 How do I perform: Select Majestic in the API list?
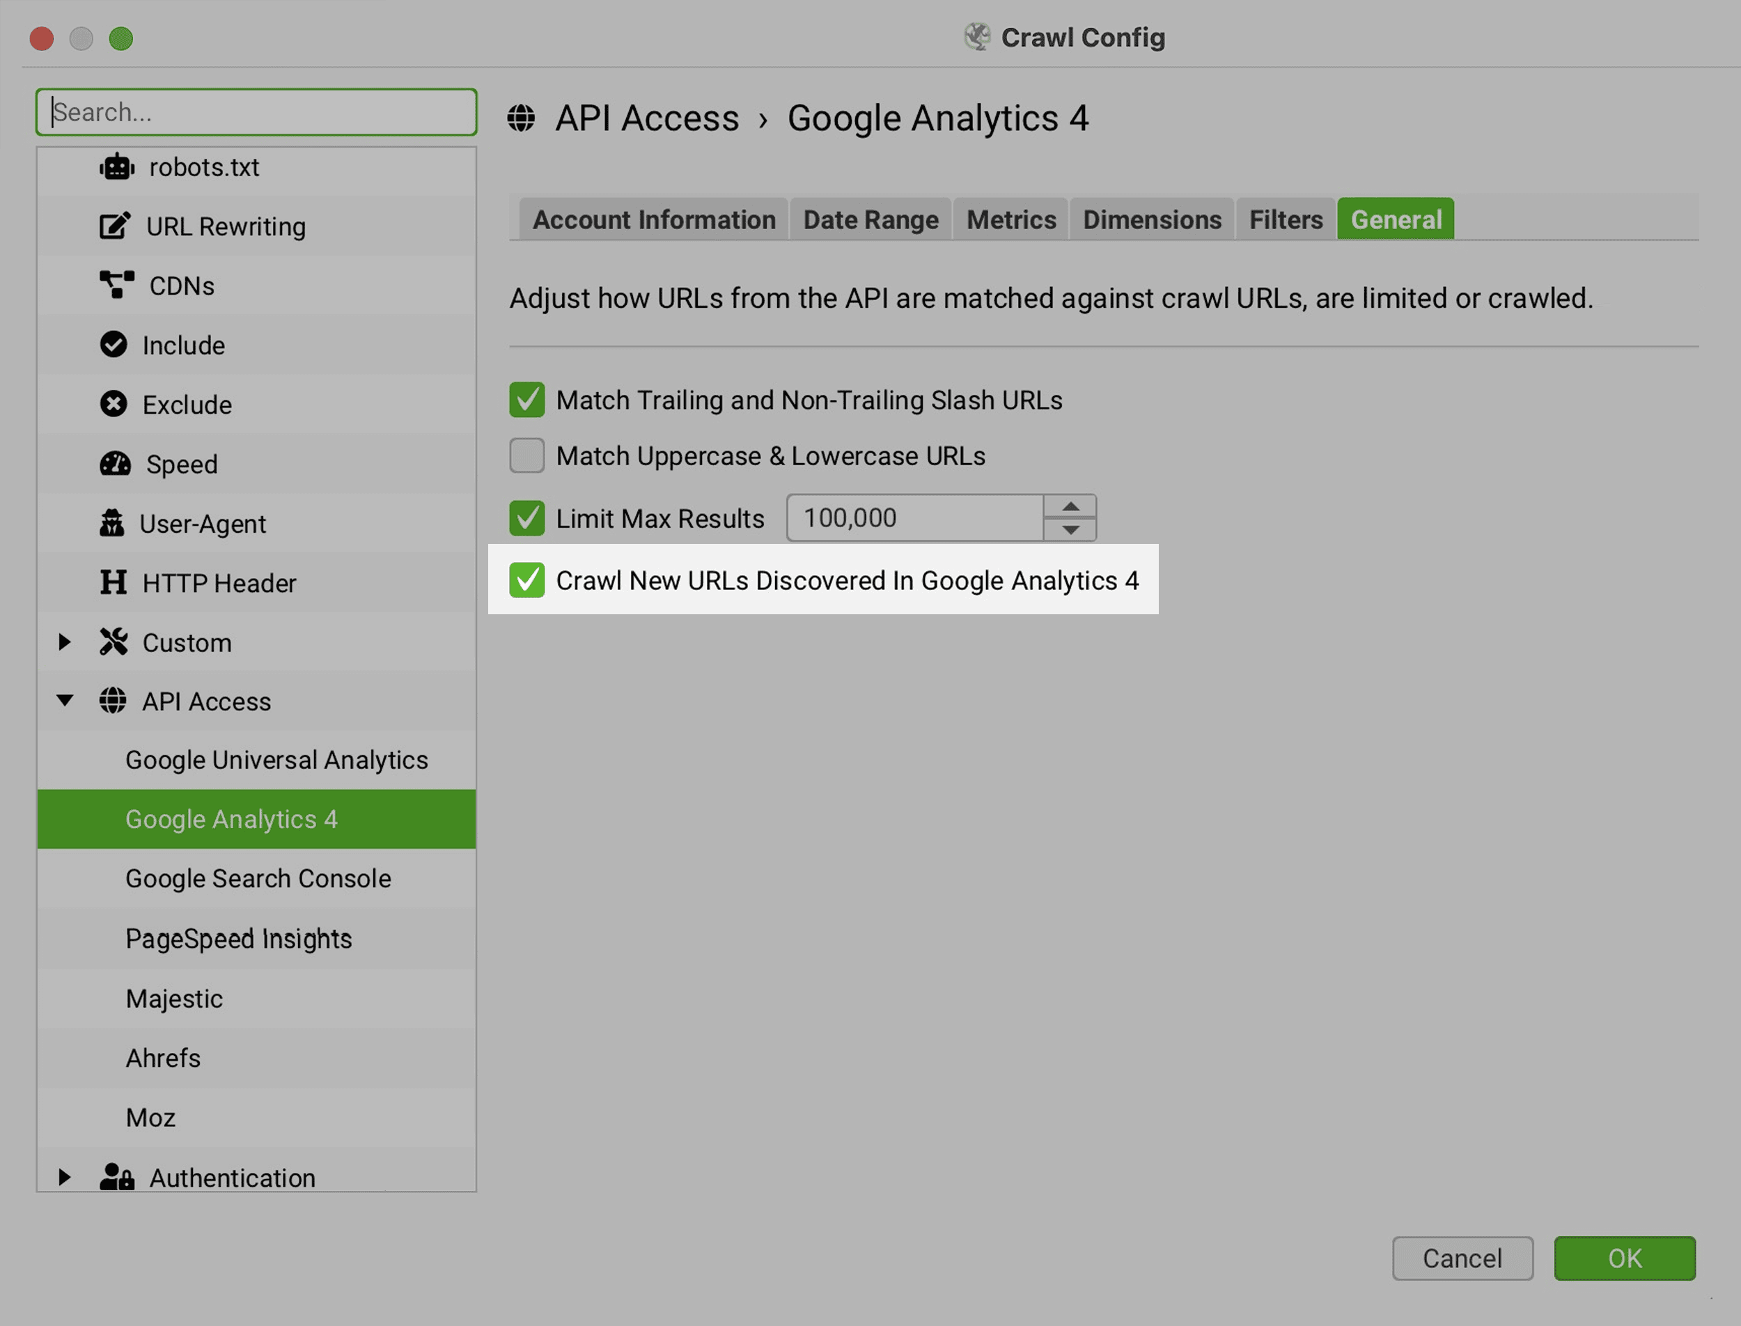[256, 999]
